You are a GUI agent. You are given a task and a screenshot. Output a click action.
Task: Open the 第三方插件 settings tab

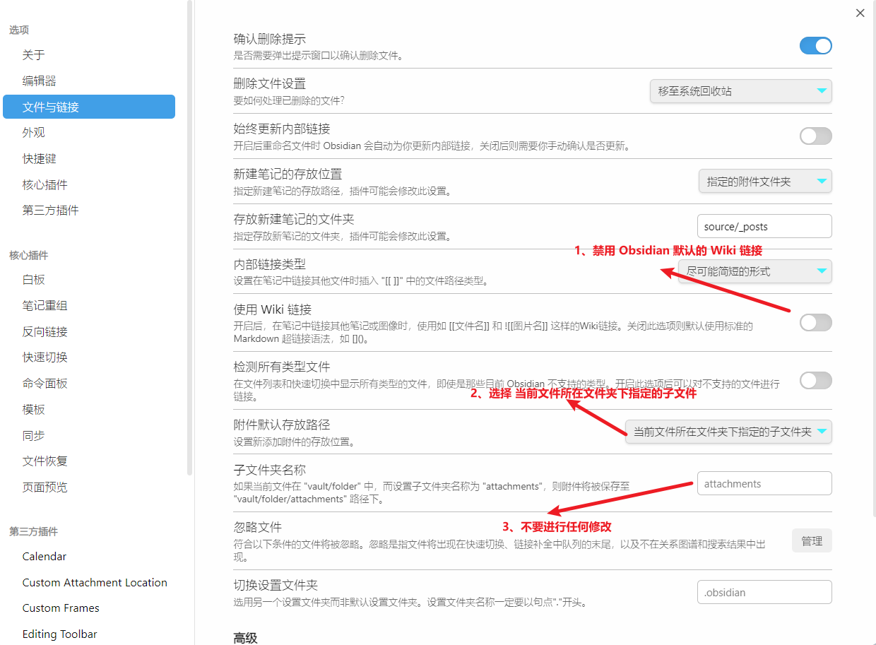(x=51, y=211)
